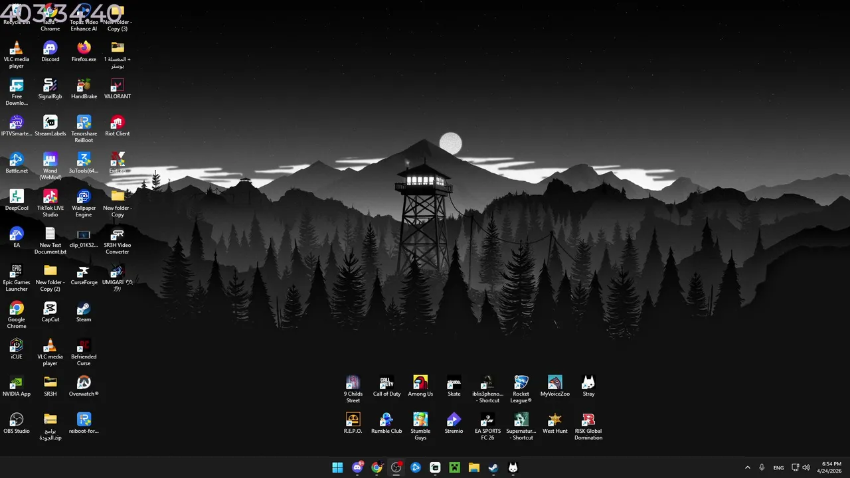This screenshot has width=850, height=478.
Task: Select the UMIGARI desktop shortcut
Action: (x=118, y=278)
